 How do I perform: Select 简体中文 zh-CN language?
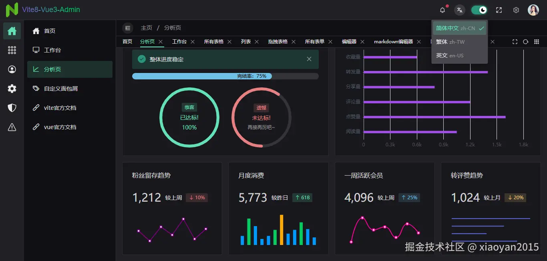coord(460,28)
